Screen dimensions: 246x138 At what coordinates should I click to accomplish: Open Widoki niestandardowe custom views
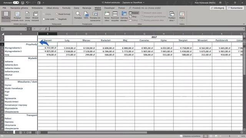35,16
